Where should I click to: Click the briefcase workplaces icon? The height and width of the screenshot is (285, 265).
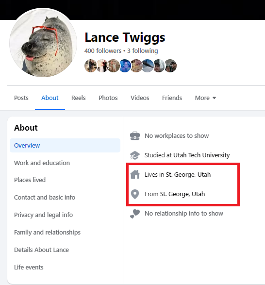135,136
